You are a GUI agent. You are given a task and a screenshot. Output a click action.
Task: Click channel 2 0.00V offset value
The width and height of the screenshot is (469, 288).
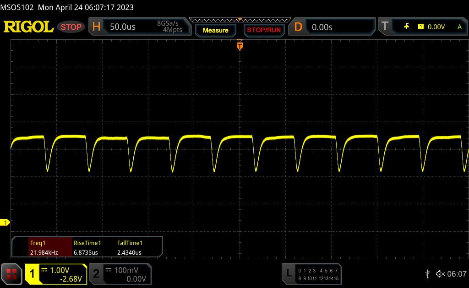point(136,279)
